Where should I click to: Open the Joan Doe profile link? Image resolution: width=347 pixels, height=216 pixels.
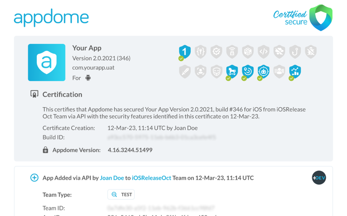(x=112, y=178)
